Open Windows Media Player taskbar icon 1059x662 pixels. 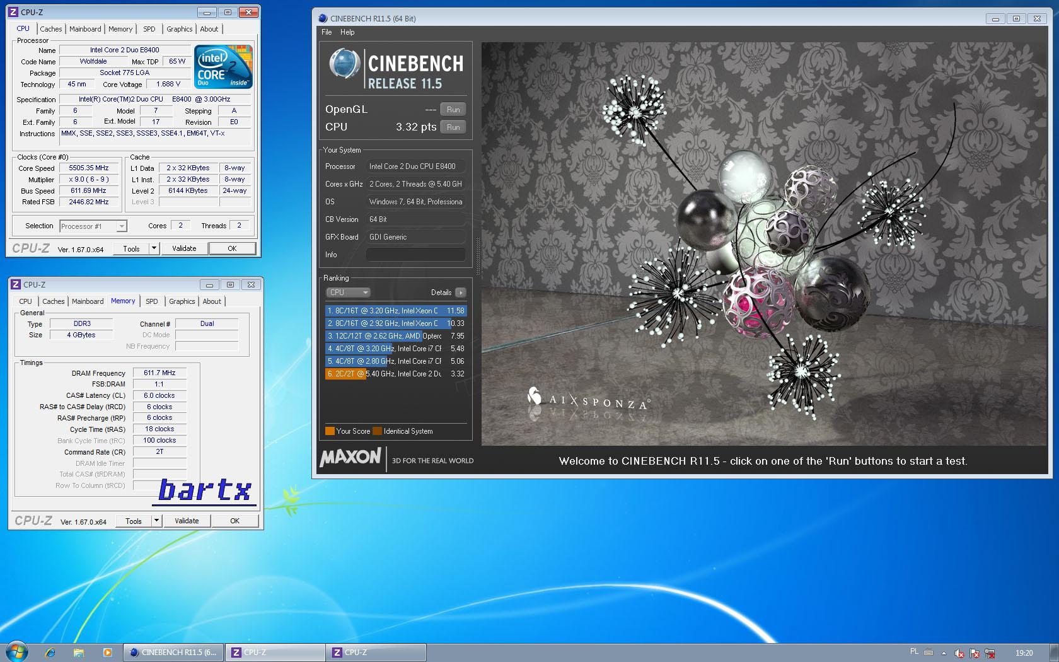pyautogui.click(x=107, y=653)
